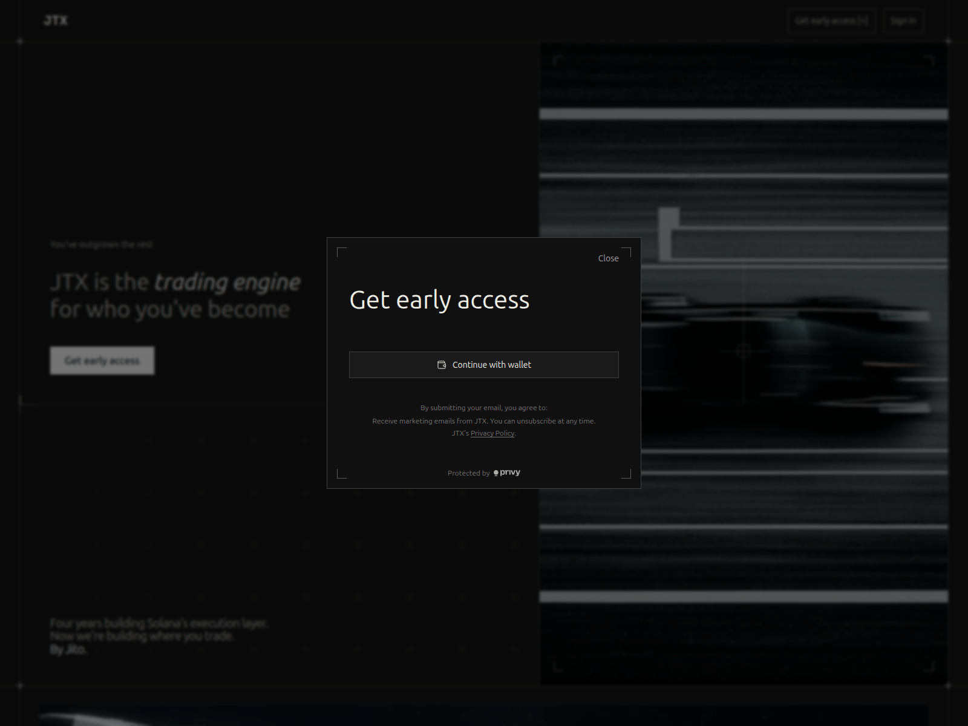968x726 pixels.
Task: Click the 'By Jito.' text
Action: click(68, 650)
